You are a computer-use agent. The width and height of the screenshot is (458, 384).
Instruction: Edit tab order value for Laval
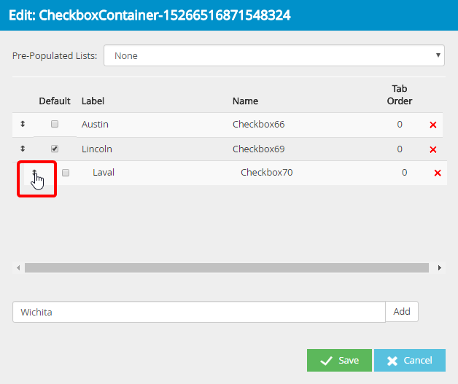pyautogui.click(x=404, y=173)
